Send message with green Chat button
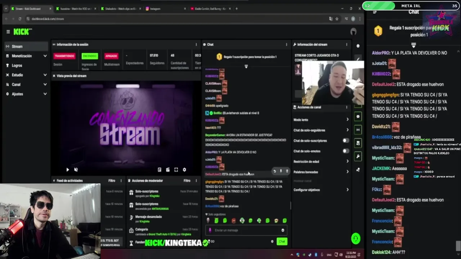The width and height of the screenshot is (461, 259). (x=282, y=242)
